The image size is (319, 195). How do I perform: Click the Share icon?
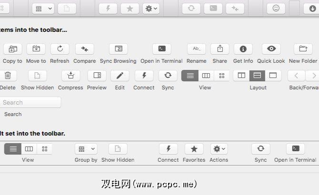pos(220,49)
